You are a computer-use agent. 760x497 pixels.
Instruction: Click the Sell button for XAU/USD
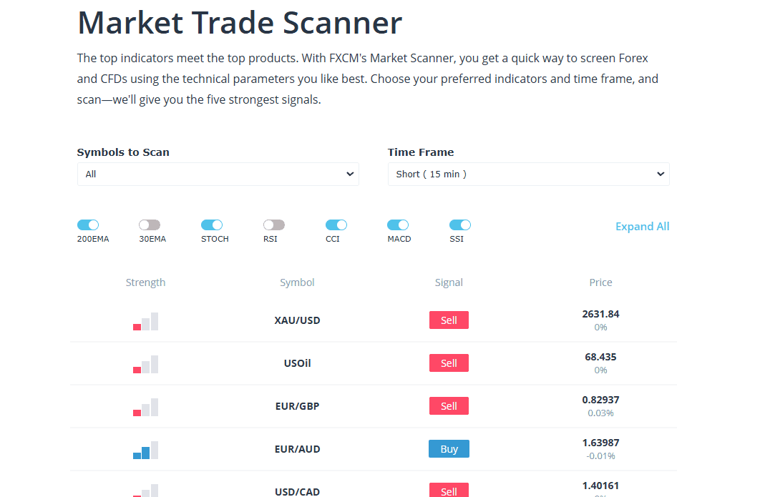pyautogui.click(x=449, y=320)
